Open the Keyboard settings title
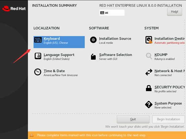 pyautogui.click(x=52, y=39)
